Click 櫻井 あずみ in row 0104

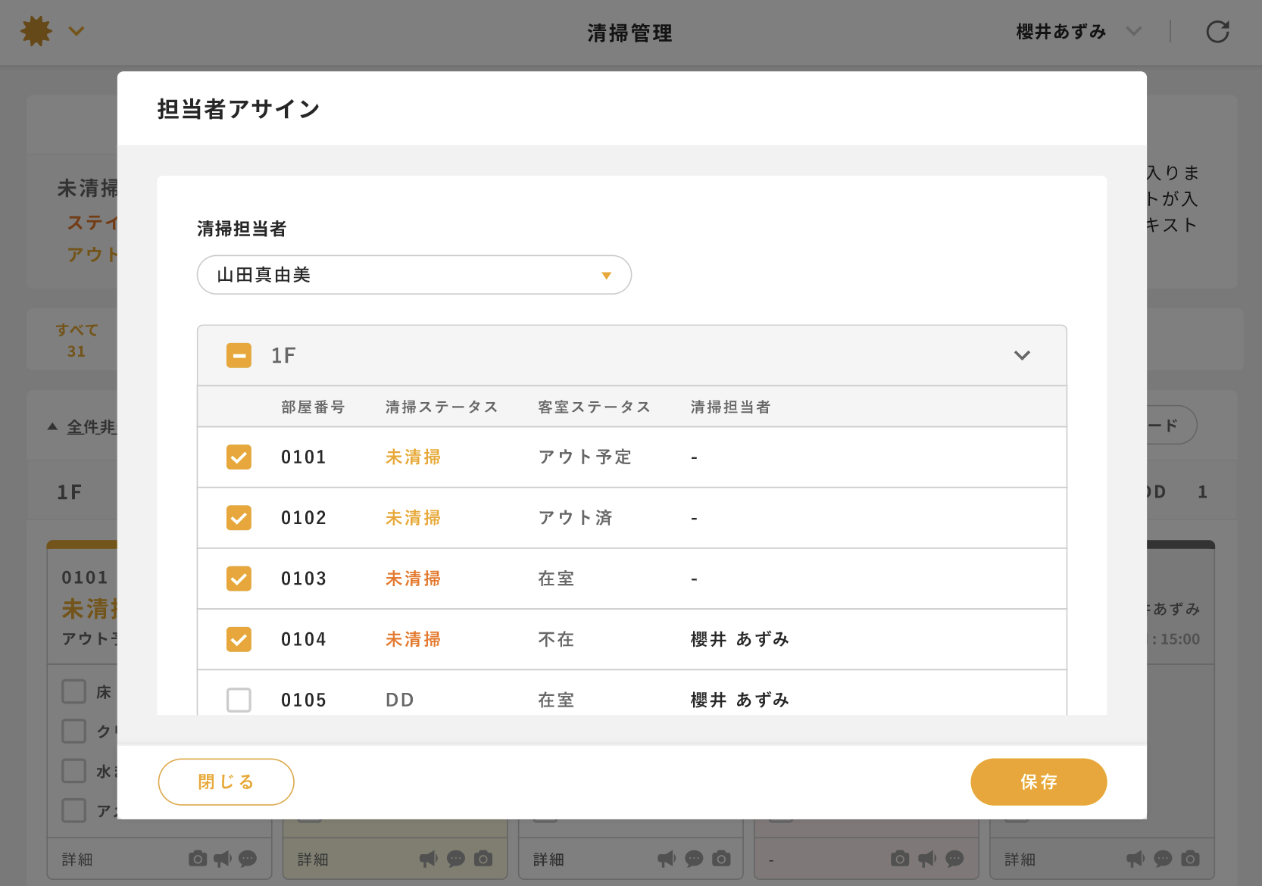click(740, 639)
